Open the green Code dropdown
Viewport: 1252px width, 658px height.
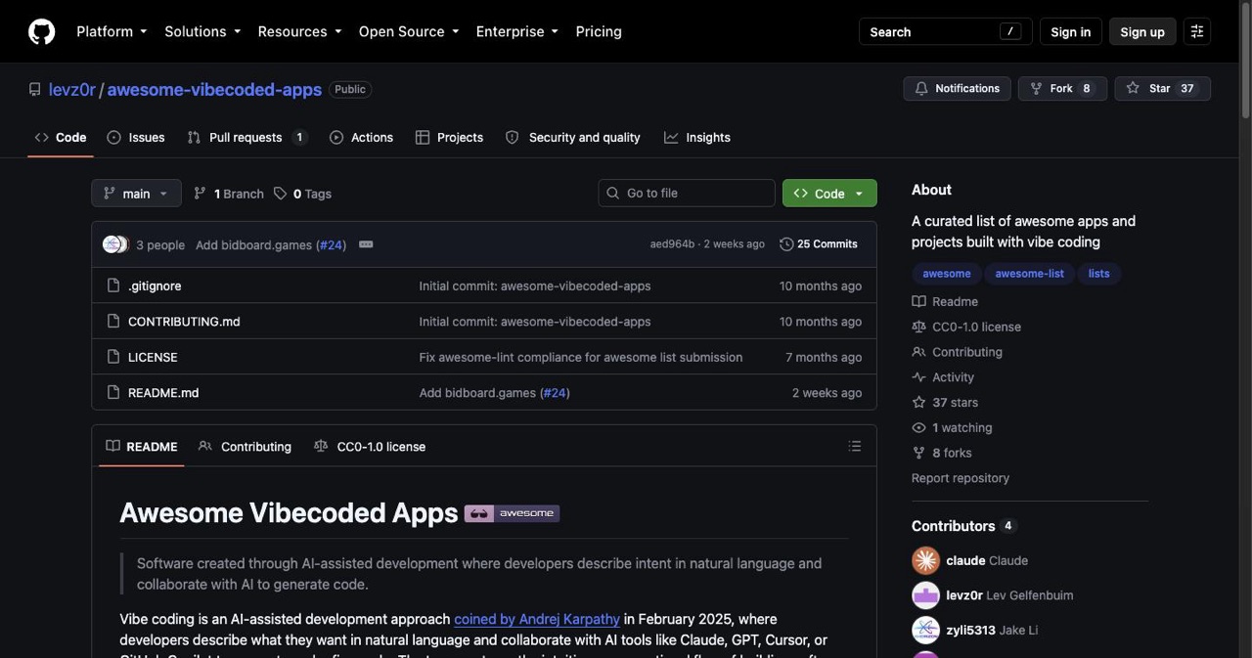coord(829,194)
